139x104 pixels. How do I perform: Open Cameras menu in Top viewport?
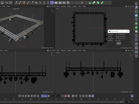[x=63, y=6]
